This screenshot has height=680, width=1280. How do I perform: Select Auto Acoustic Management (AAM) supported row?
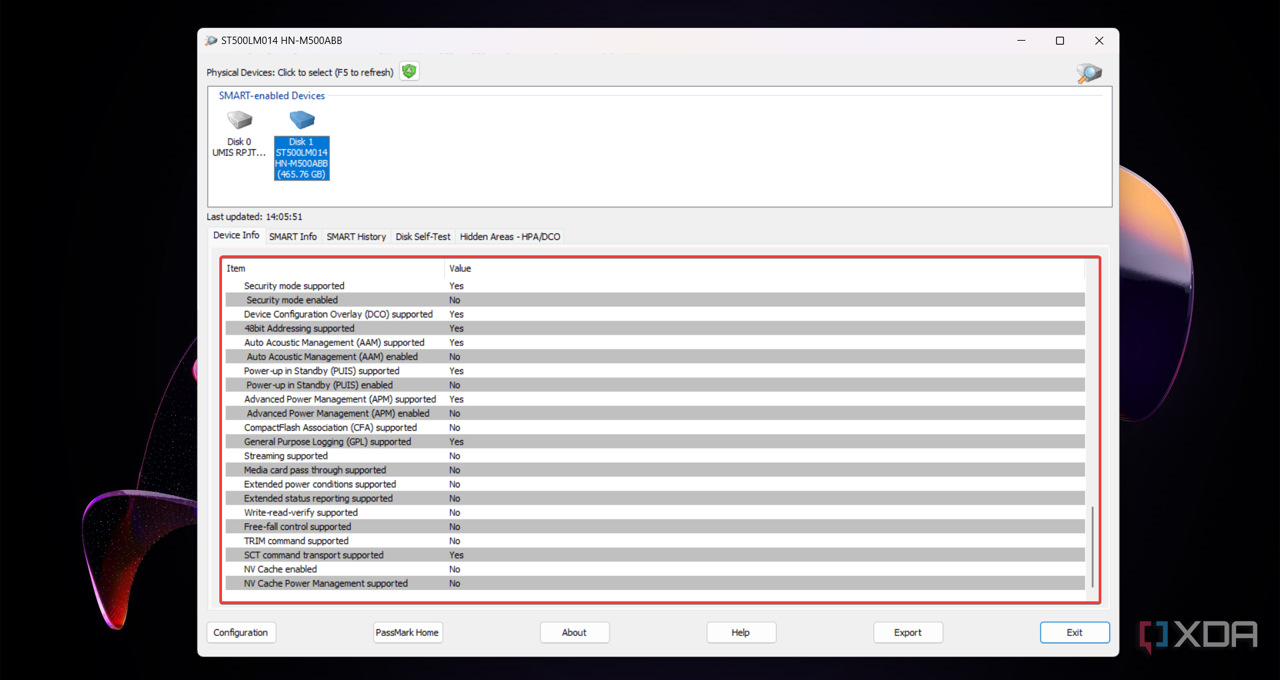coord(655,343)
